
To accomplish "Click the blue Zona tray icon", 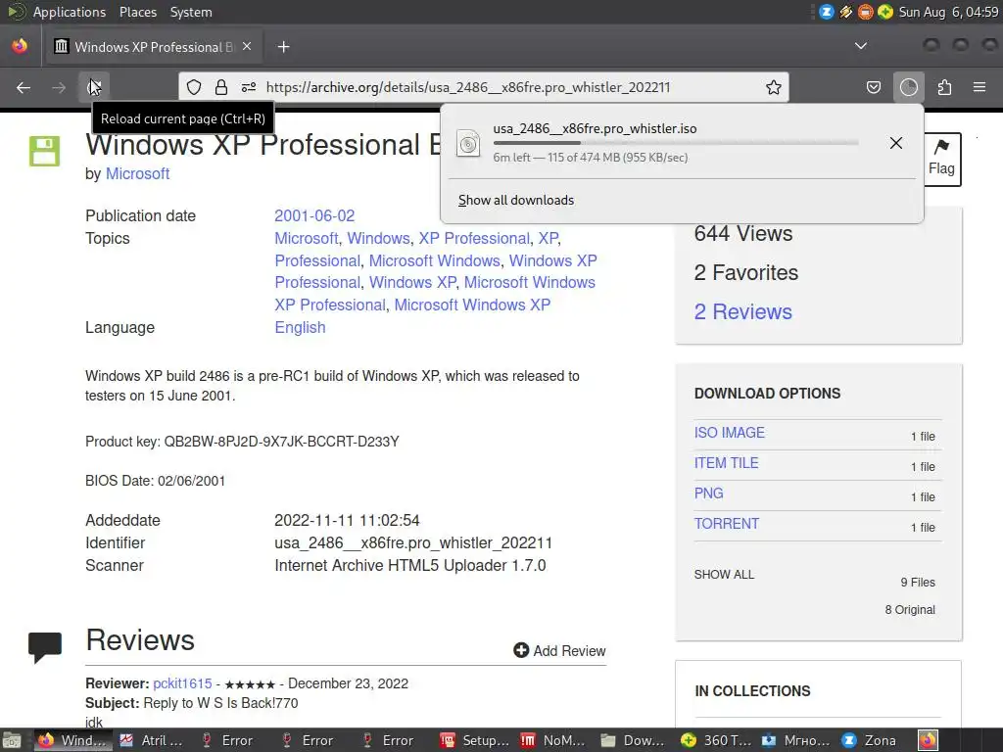I will coord(827,12).
